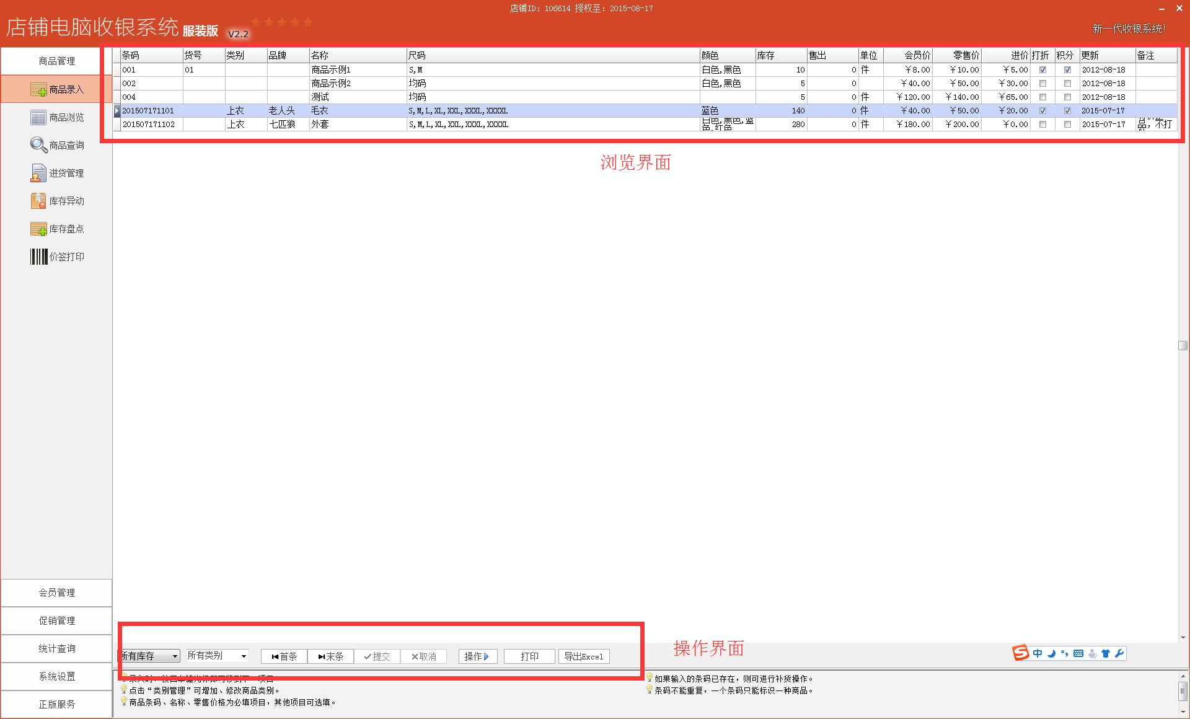Expand the 商品管理 sidebar section
Image resolution: width=1190 pixels, height=719 pixels.
click(x=56, y=61)
